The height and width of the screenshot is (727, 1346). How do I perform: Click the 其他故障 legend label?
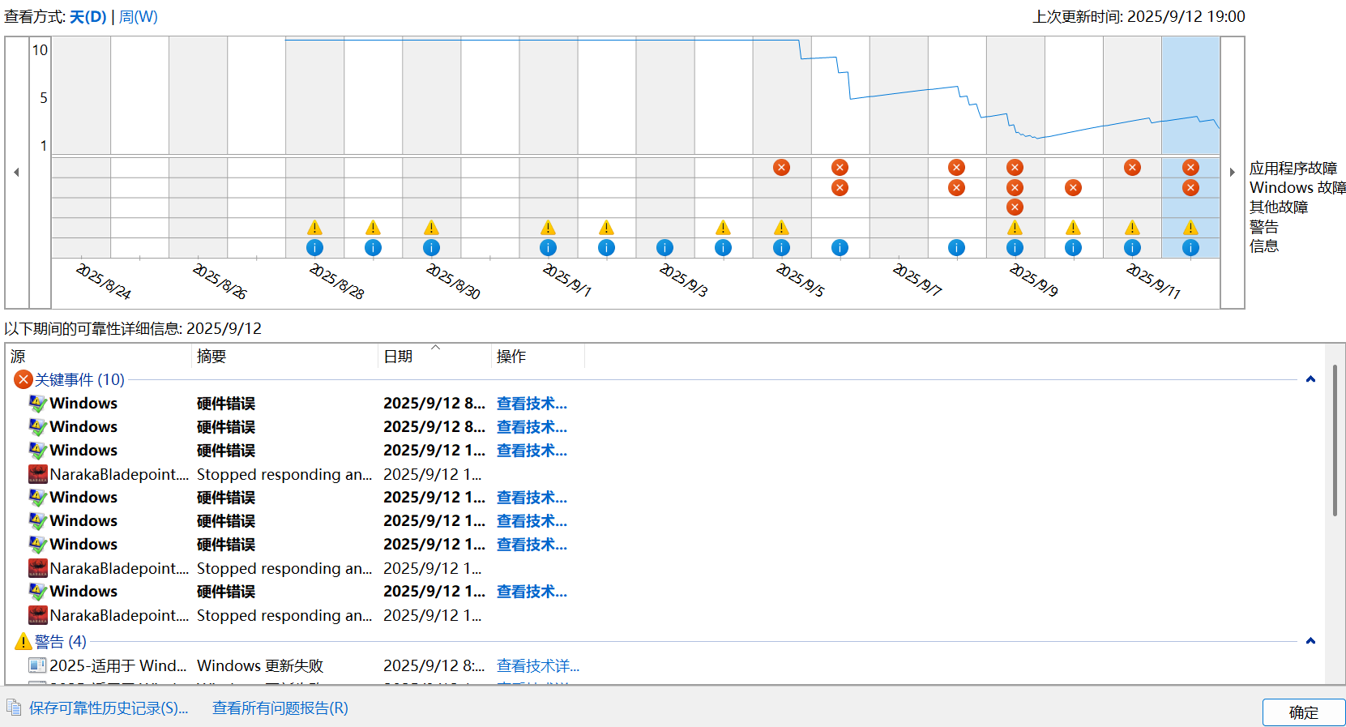pyautogui.click(x=1279, y=207)
